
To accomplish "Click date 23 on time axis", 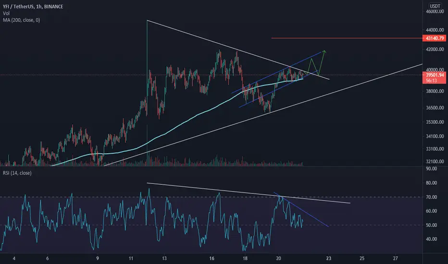I will (x=329, y=259).
